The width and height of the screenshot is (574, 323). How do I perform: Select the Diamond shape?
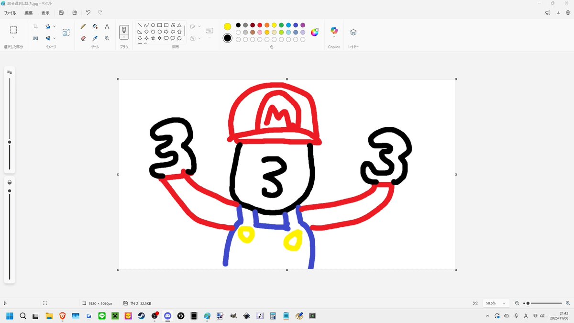(146, 32)
